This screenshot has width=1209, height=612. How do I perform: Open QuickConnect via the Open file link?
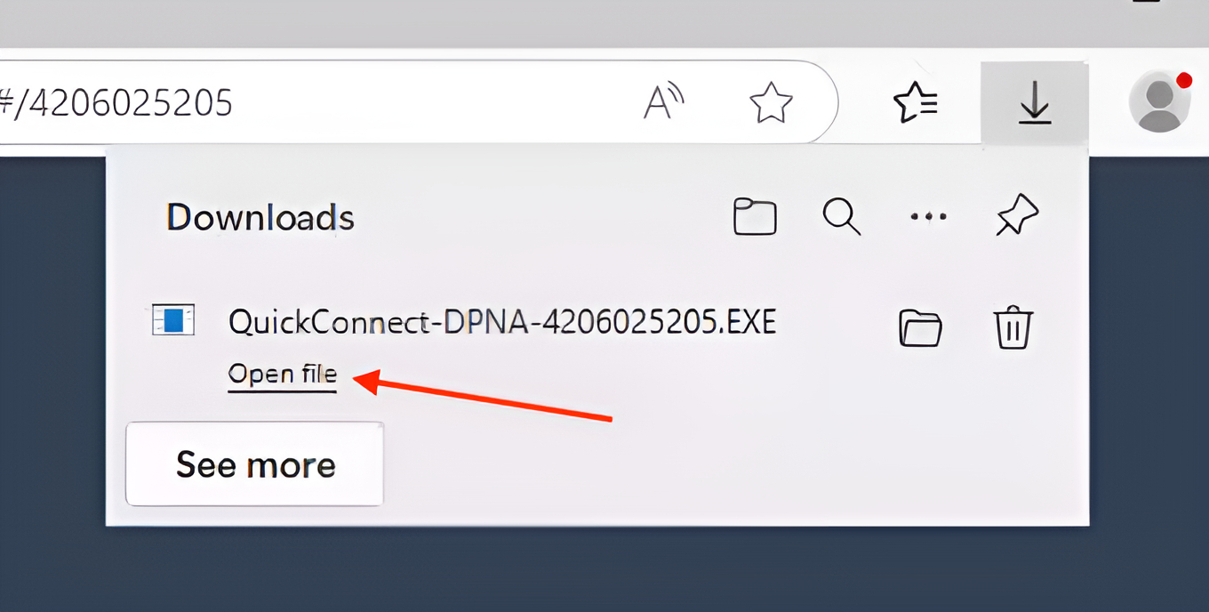(282, 374)
